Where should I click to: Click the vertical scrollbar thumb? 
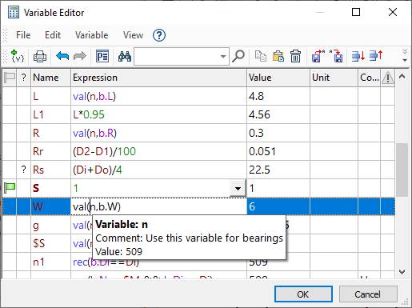coord(402,170)
